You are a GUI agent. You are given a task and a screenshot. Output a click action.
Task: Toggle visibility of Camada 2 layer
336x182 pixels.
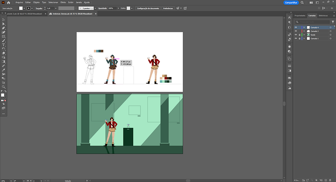coord(296,31)
